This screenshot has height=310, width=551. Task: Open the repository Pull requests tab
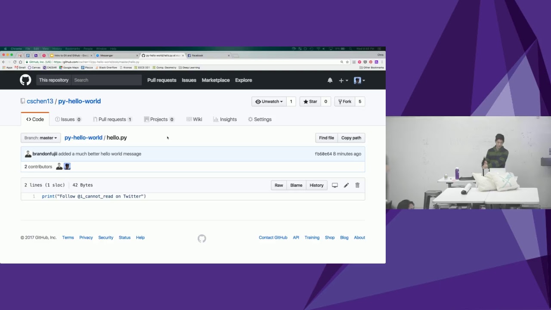pos(112,119)
